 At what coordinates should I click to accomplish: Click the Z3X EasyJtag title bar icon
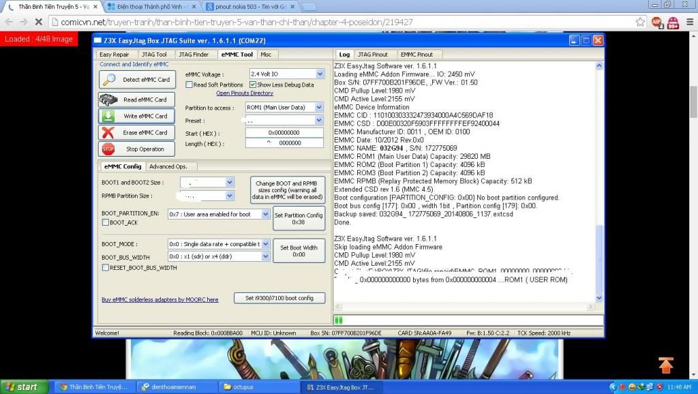pos(98,40)
